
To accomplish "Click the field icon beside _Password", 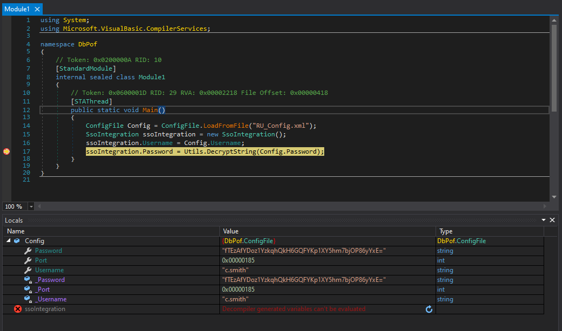I will [28, 280].
